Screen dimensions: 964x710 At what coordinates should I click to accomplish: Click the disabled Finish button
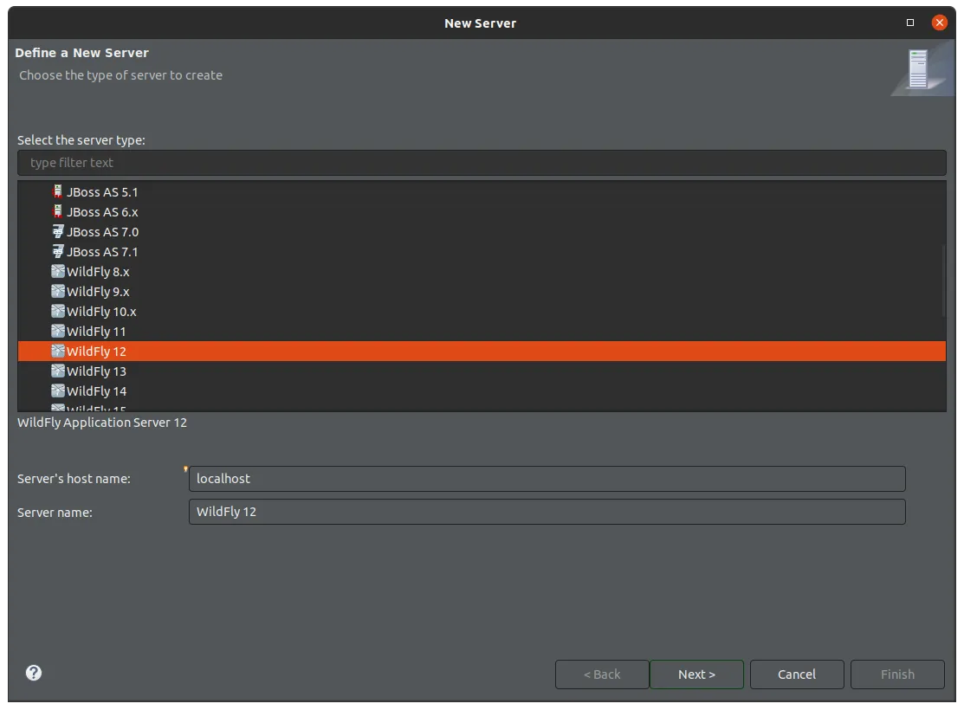(x=897, y=674)
